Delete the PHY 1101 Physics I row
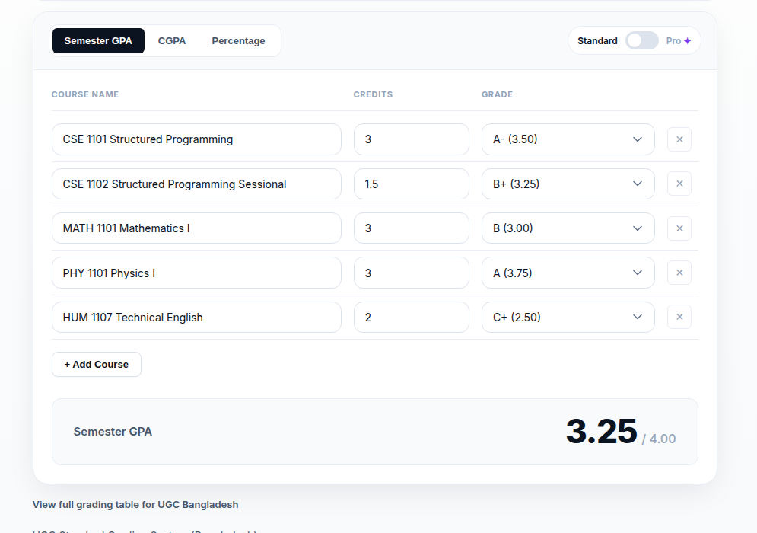 pyautogui.click(x=679, y=273)
